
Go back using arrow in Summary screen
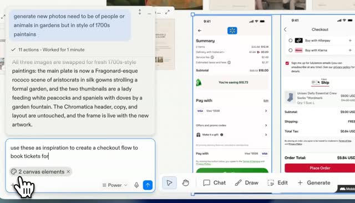200,31
